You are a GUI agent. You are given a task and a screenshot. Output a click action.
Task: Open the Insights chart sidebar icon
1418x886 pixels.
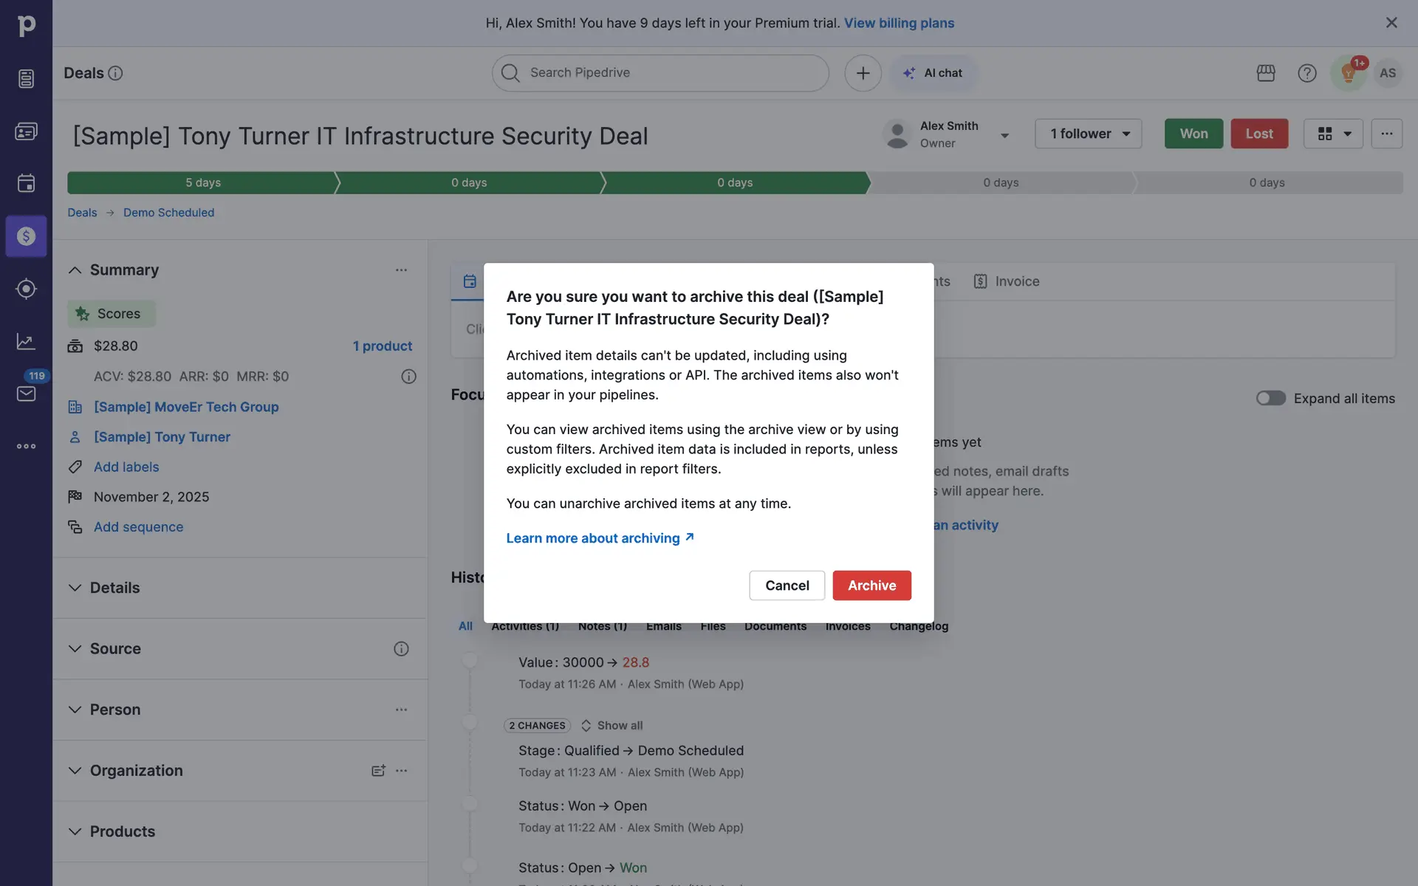pos(26,341)
